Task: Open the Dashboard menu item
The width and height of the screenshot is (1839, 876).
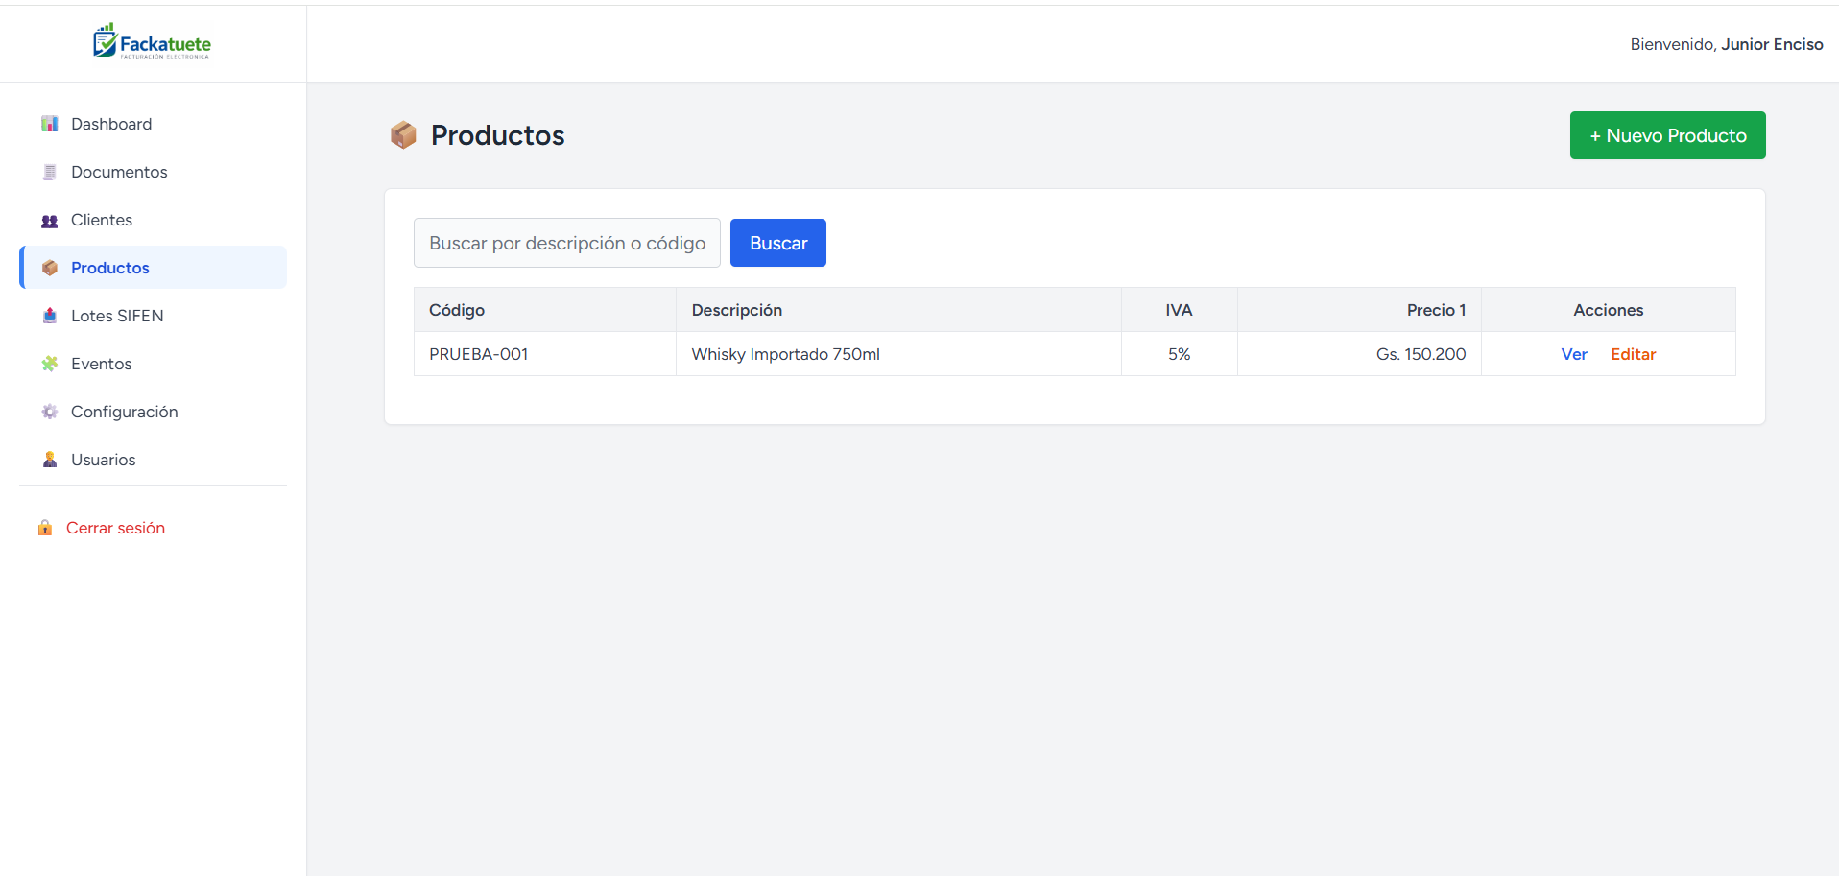Action: [x=111, y=124]
